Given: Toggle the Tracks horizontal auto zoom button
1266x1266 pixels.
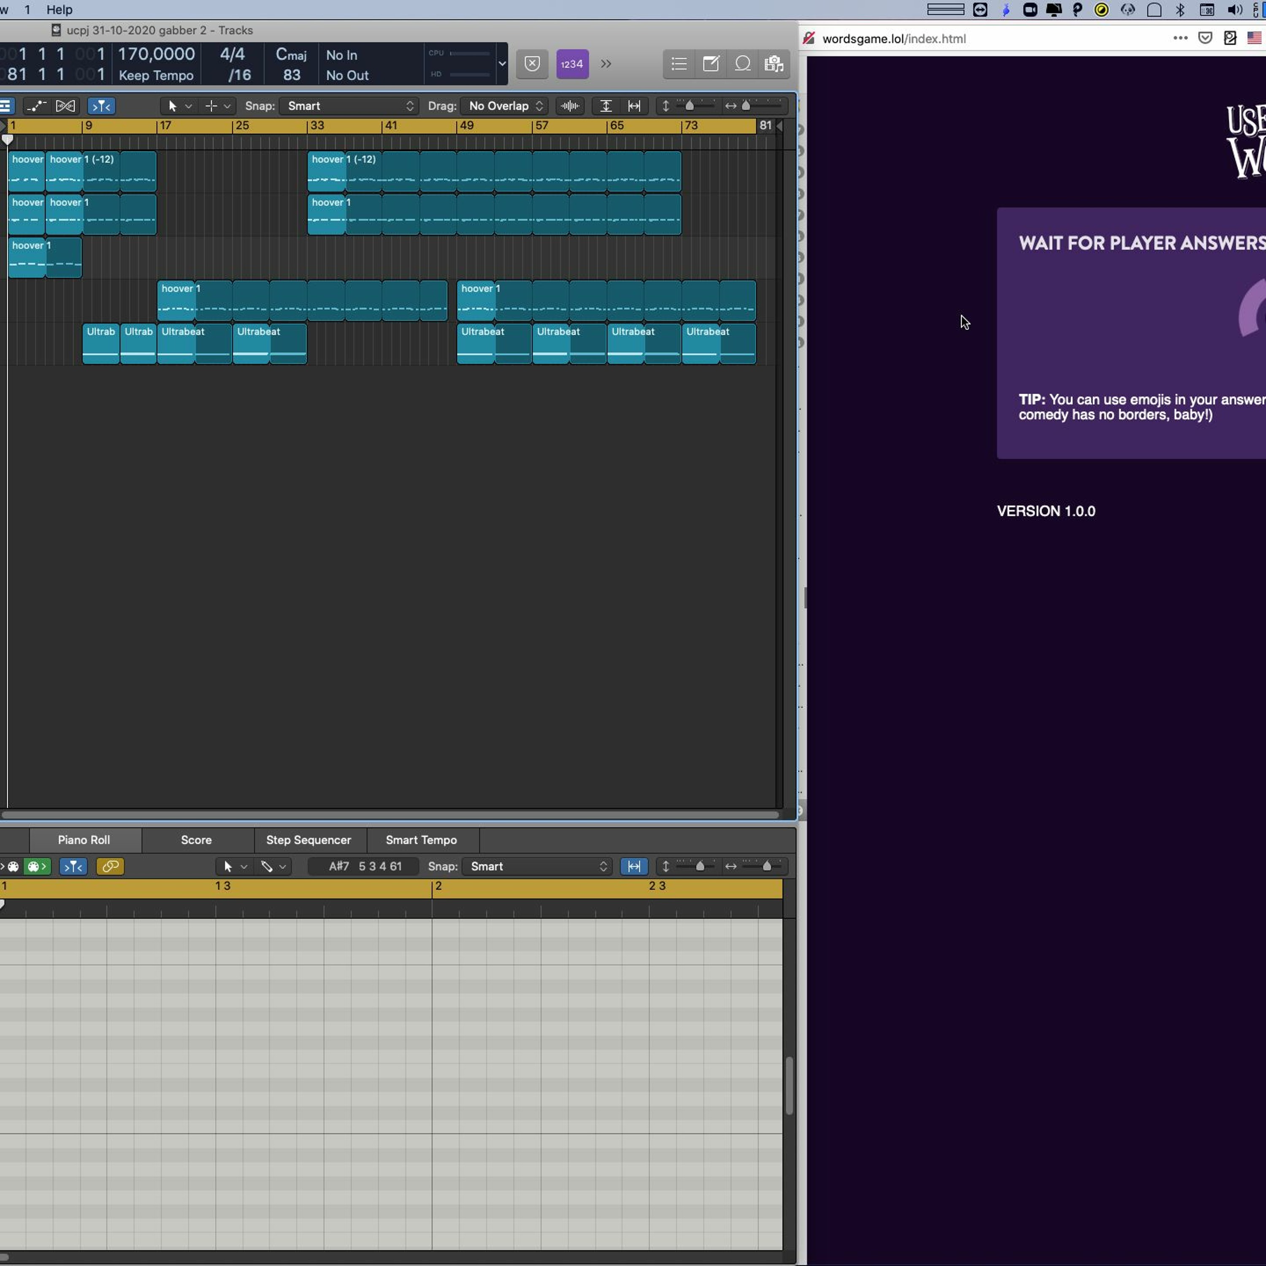Looking at the screenshot, I should point(634,105).
